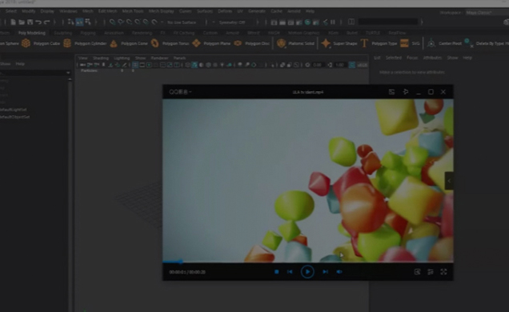Click the Polygon Cube shelf icon
The height and width of the screenshot is (312, 509).
tap(26, 43)
